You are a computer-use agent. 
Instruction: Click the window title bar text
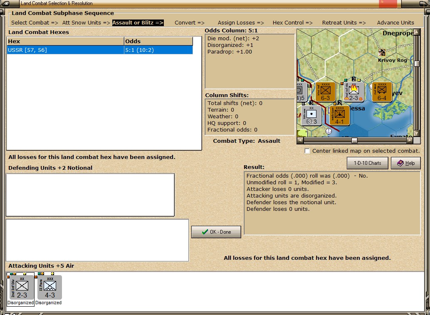tap(57, 3)
